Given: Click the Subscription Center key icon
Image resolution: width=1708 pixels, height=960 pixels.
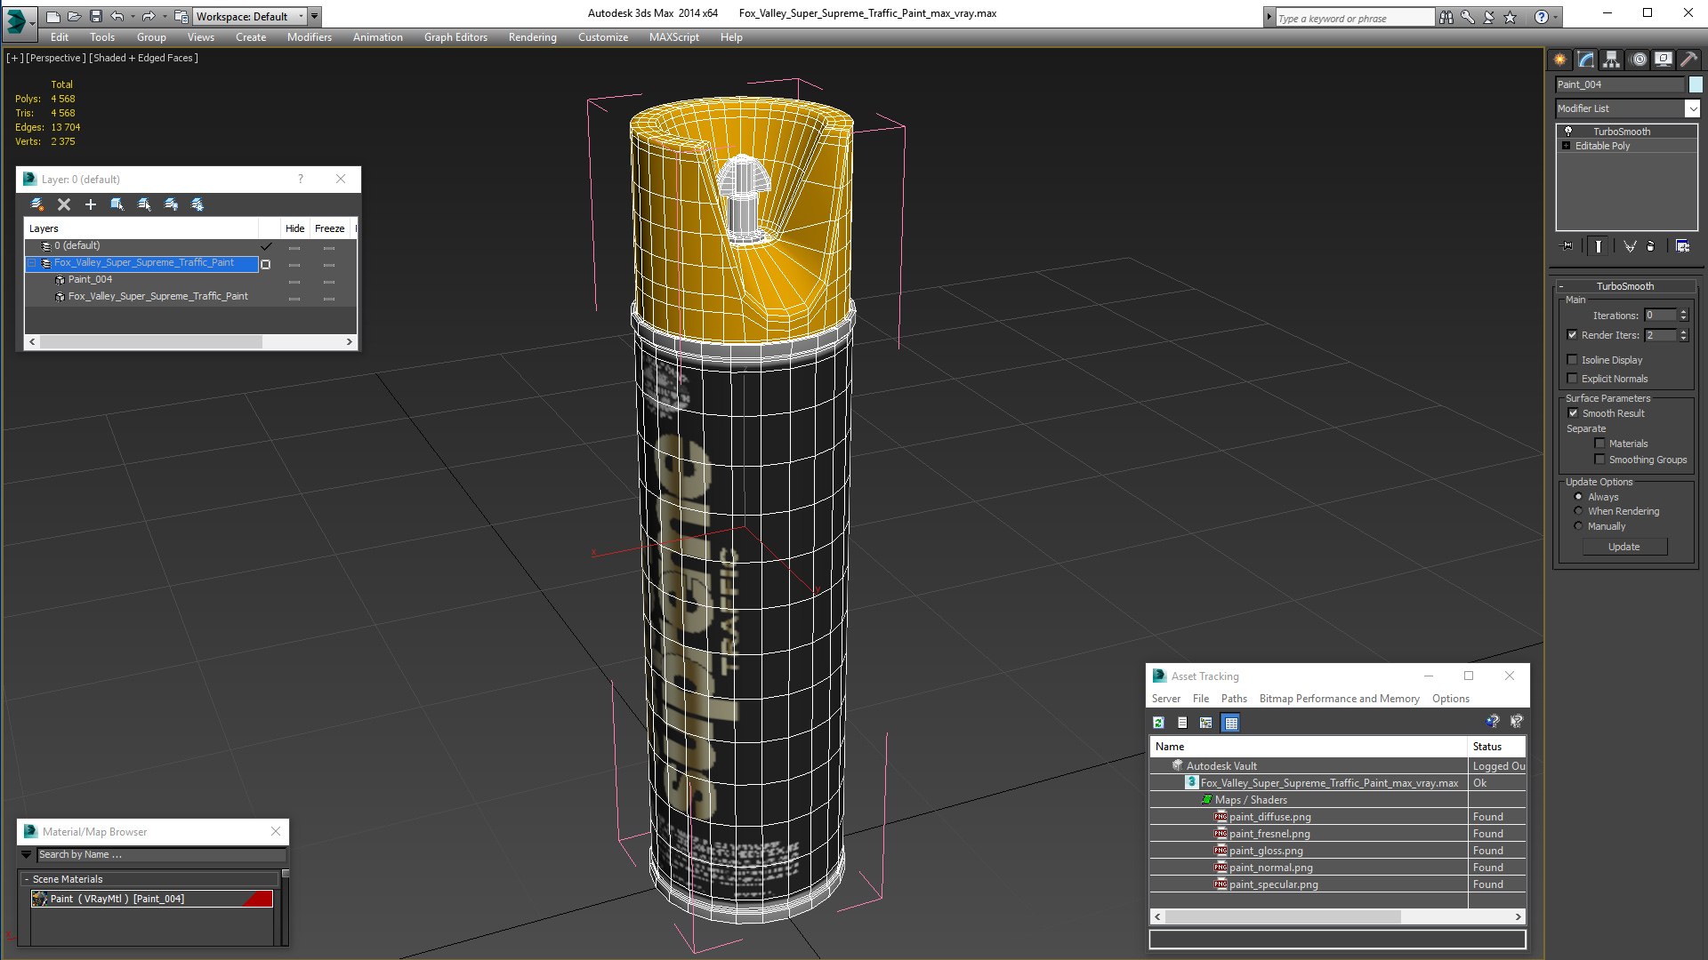Looking at the screenshot, I should coord(1468,17).
